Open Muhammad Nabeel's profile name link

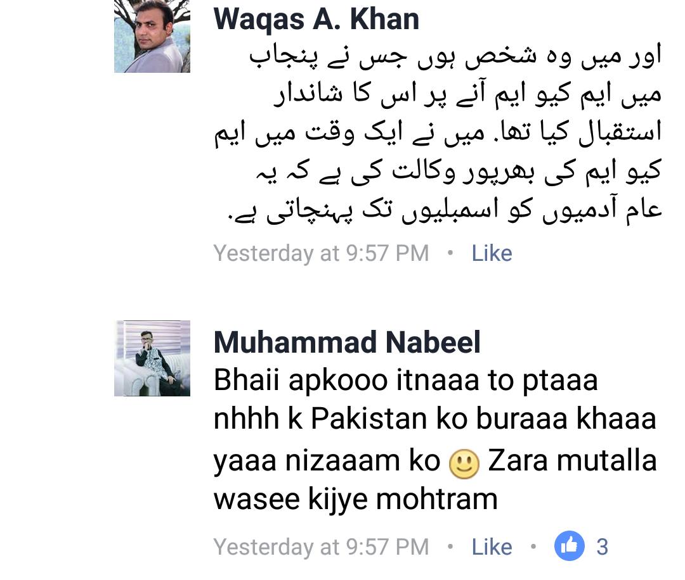tap(347, 343)
